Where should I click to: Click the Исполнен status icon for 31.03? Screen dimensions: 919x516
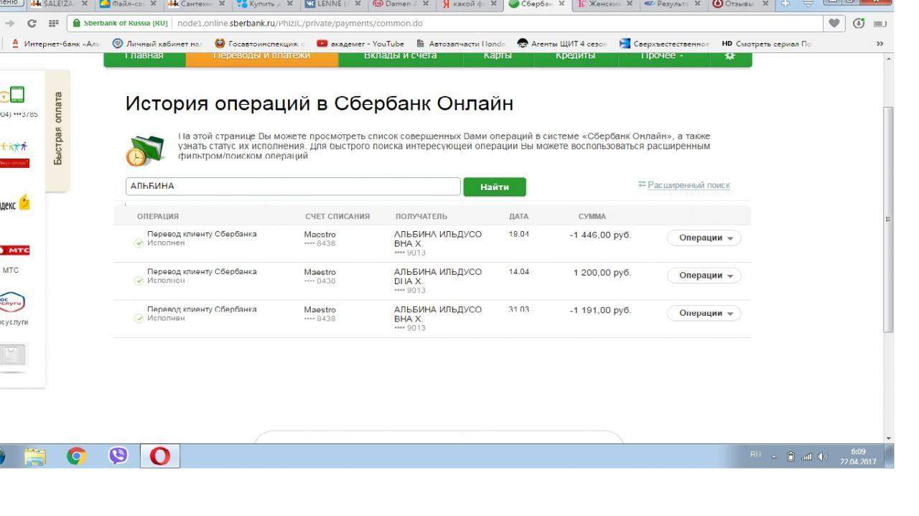point(139,318)
